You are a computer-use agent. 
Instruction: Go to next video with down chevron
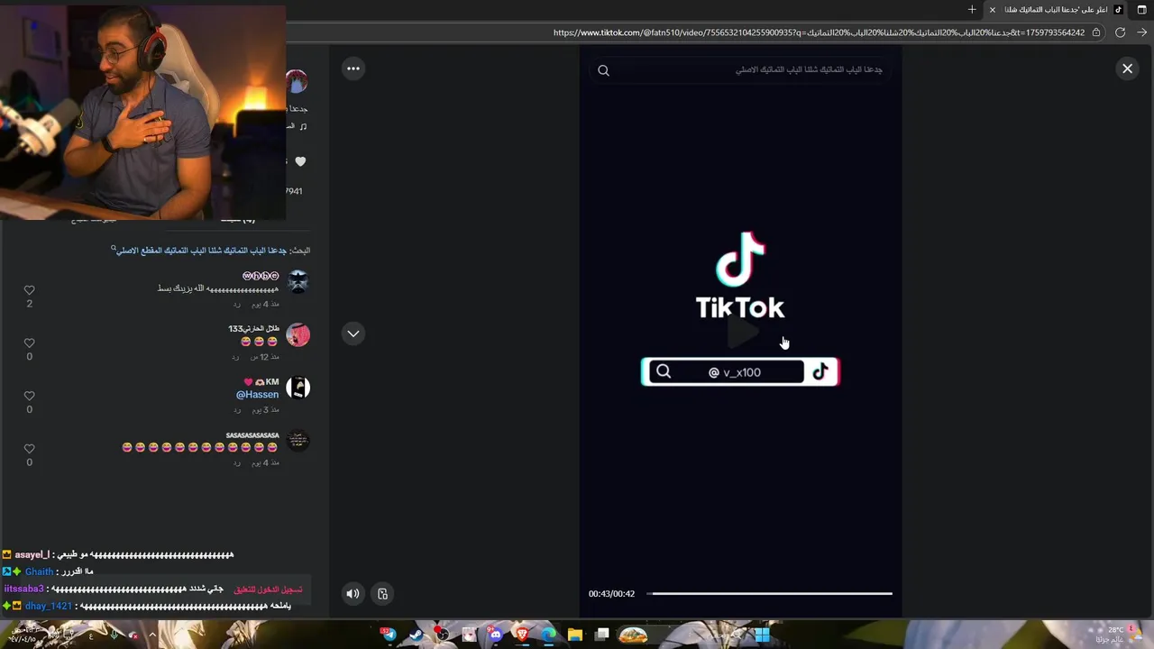[353, 334]
